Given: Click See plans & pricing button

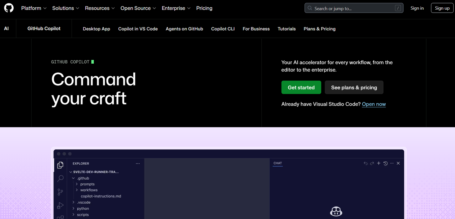Looking at the screenshot, I should (x=354, y=87).
